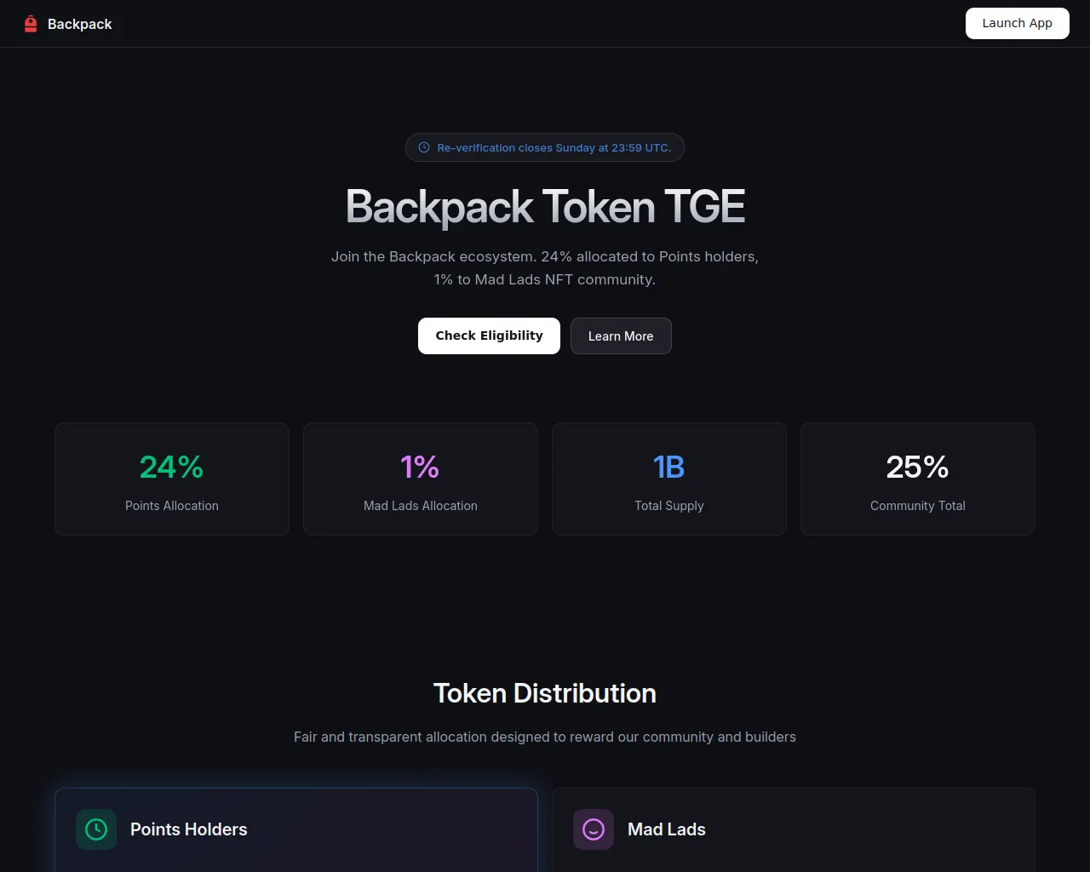Click the clock icon in re-verification banner
The height and width of the screenshot is (872, 1090).
[x=424, y=147]
